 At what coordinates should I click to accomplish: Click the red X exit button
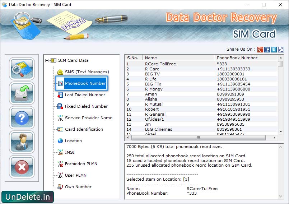tap(22, 167)
